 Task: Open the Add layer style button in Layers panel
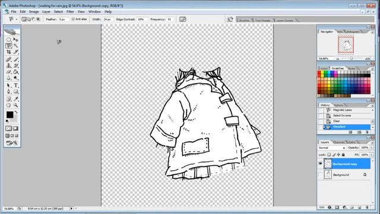330,207
